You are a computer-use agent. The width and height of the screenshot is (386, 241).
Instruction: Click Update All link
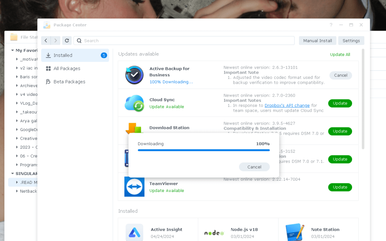340,54
